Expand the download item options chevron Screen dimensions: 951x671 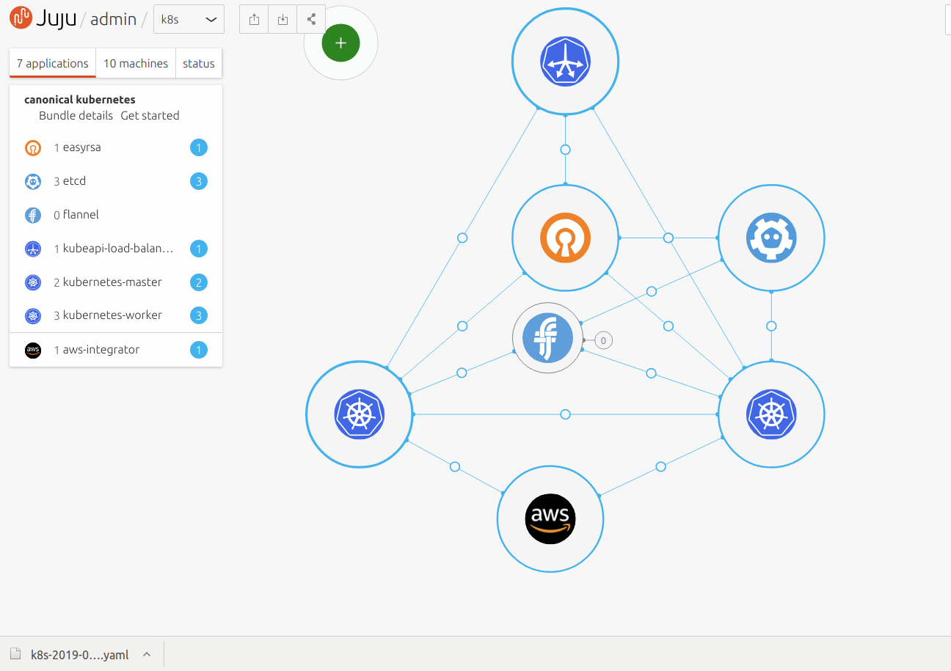click(147, 654)
